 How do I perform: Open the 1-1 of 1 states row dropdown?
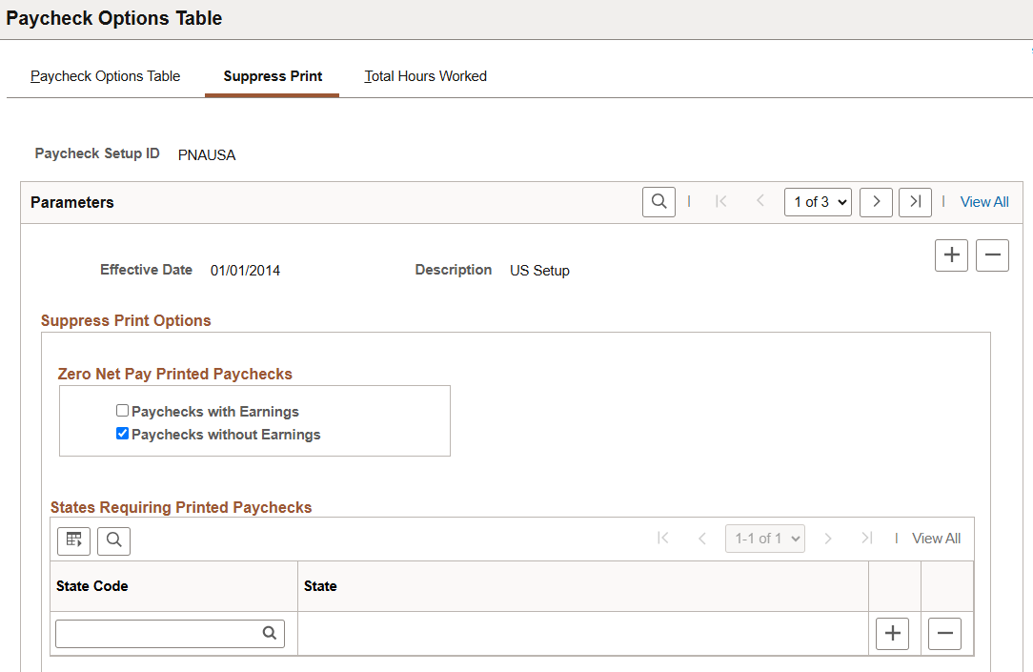pos(765,539)
